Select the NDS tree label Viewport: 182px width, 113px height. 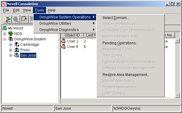(18, 34)
